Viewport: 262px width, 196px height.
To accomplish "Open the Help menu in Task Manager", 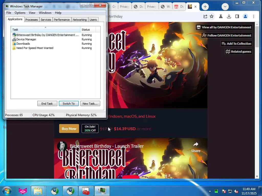I will [58, 13].
